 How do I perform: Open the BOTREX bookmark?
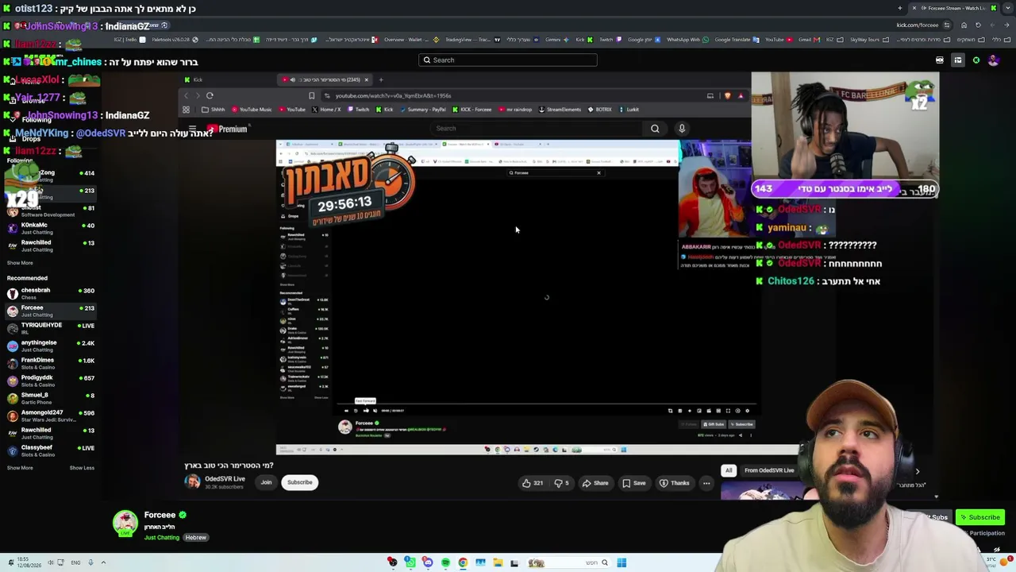[x=600, y=110]
